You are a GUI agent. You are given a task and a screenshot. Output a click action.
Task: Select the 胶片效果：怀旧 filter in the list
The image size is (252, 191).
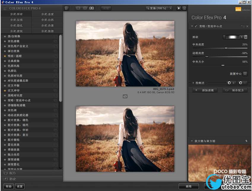tap(30, 130)
